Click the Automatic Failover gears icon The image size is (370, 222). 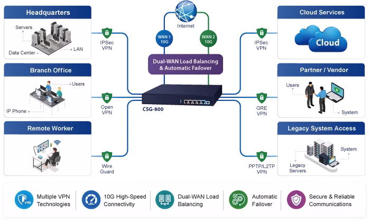238,200
